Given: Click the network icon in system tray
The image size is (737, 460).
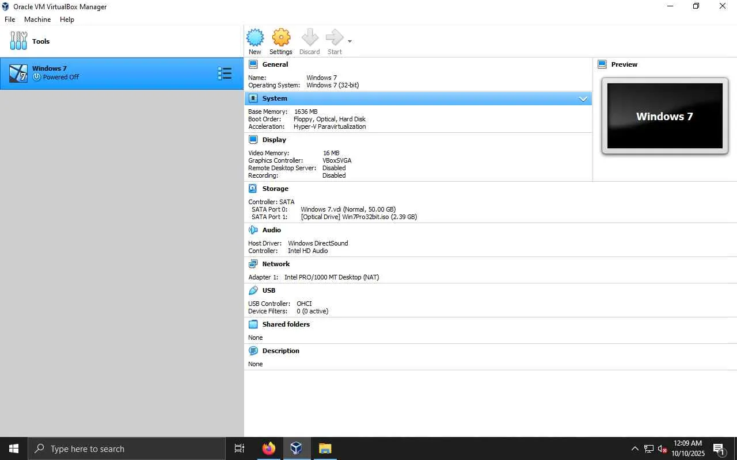Looking at the screenshot, I should point(649,448).
